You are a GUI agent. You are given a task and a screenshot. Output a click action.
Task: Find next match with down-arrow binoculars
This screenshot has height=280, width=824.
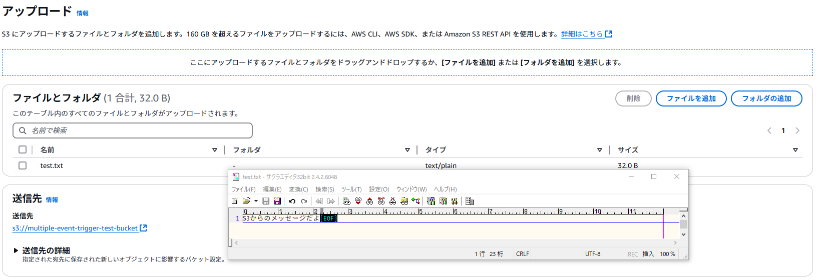[x=358, y=201]
